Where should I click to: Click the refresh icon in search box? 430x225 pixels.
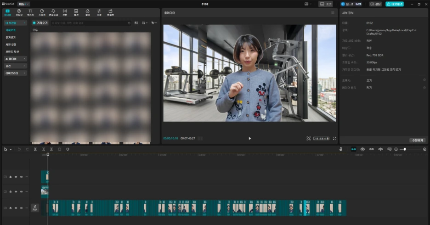129,23
